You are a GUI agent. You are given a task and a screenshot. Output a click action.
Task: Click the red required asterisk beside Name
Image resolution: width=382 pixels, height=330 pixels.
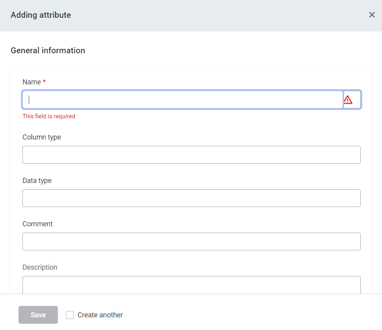click(x=44, y=82)
